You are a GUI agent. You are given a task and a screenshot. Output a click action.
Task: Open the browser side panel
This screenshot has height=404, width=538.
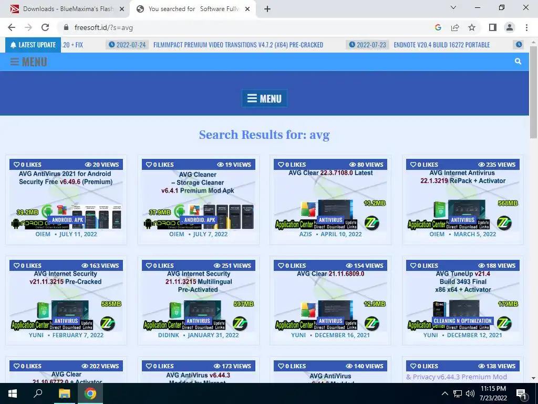pyautogui.click(x=493, y=27)
